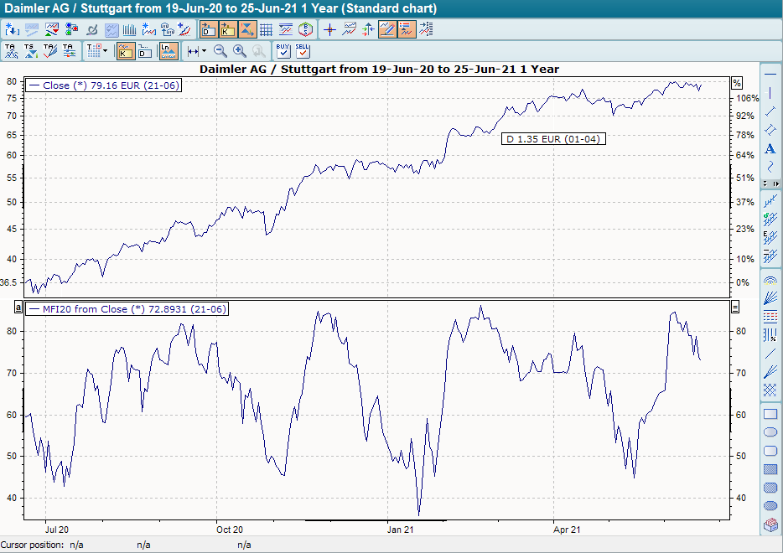Select the zoom out magnifier tool

220,49
